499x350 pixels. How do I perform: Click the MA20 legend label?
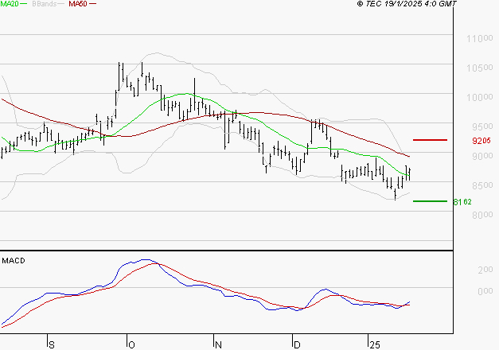pyautogui.click(x=10, y=3)
